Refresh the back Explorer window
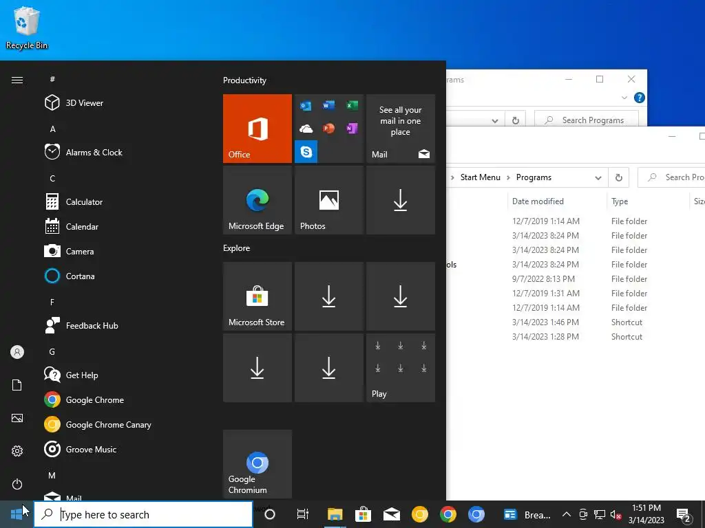The height and width of the screenshot is (528, 705). pyautogui.click(x=516, y=120)
